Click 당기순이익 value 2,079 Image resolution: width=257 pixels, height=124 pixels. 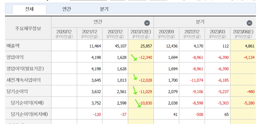click(x=173, y=92)
